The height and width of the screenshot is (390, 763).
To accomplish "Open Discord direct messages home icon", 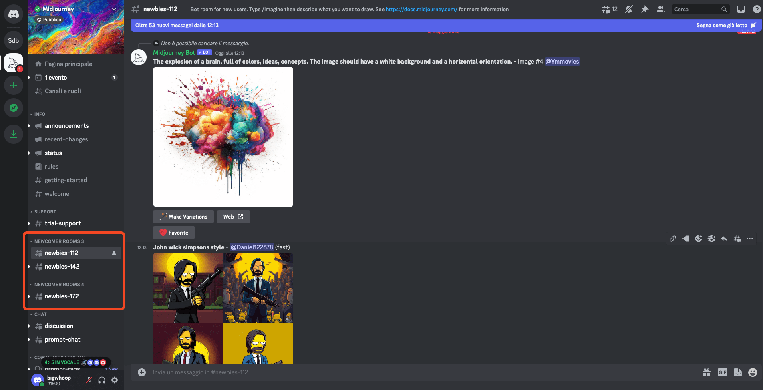I will click(14, 14).
